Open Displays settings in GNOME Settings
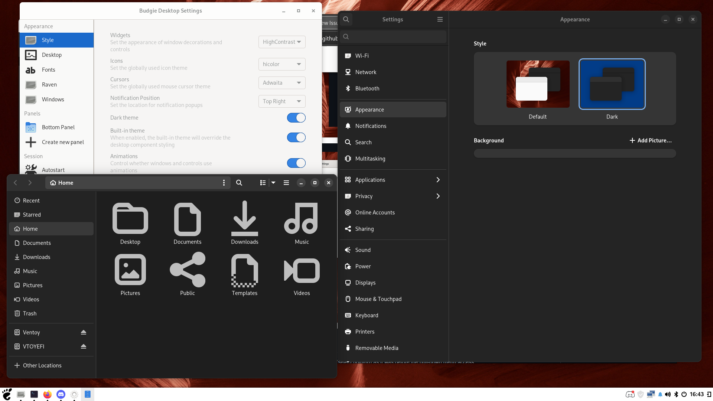The width and height of the screenshot is (713, 401). pyautogui.click(x=365, y=283)
